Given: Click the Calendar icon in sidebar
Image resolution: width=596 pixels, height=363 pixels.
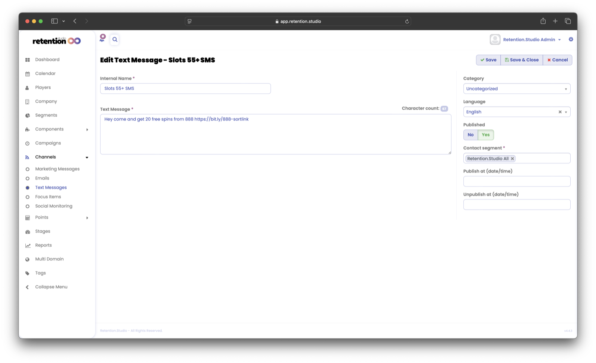Looking at the screenshot, I should point(28,74).
